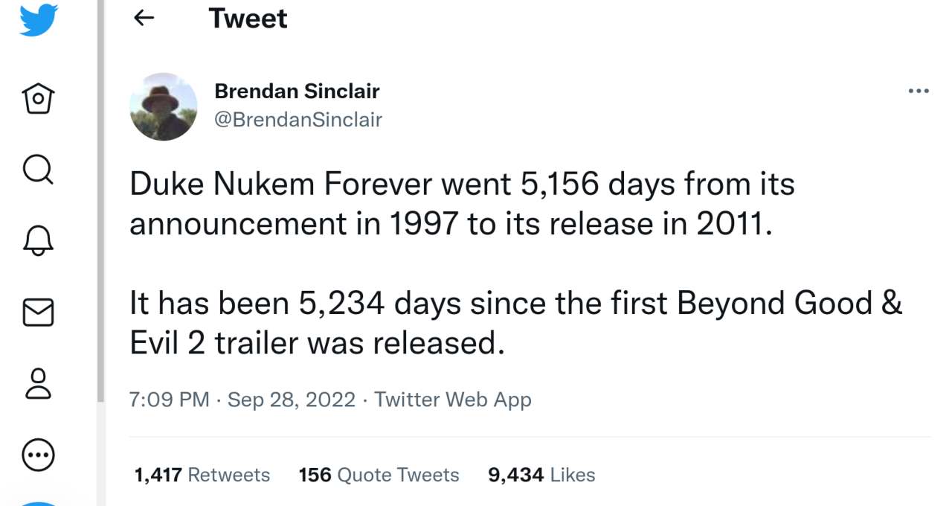Viewport: 952px width, 506px height.
Task: Click the sidebar vertical scrollbar
Action: [100, 201]
